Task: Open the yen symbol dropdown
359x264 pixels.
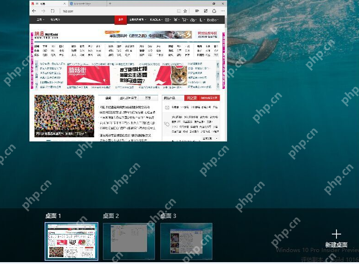Action: [176, 20]
